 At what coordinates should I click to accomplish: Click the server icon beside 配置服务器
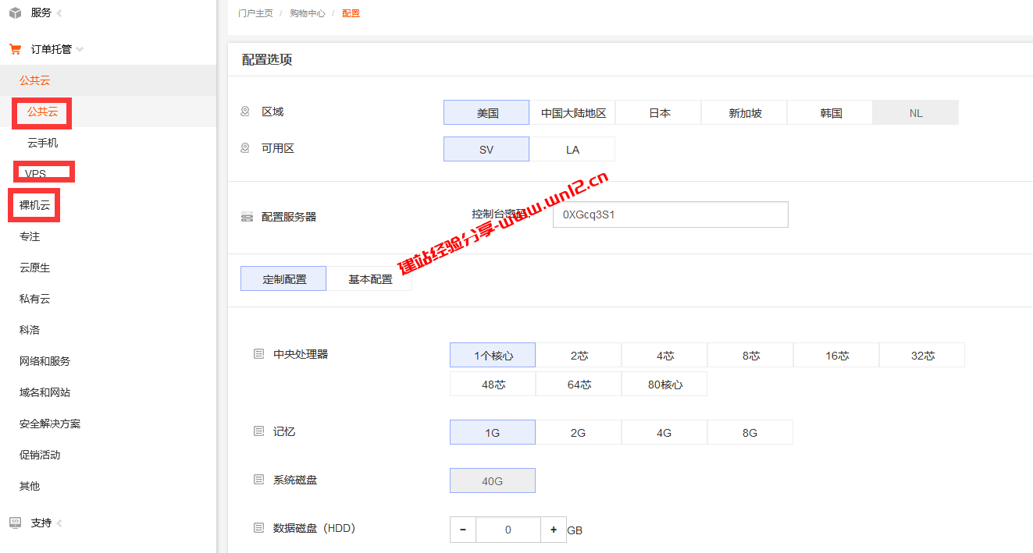[x=247, y=217]
